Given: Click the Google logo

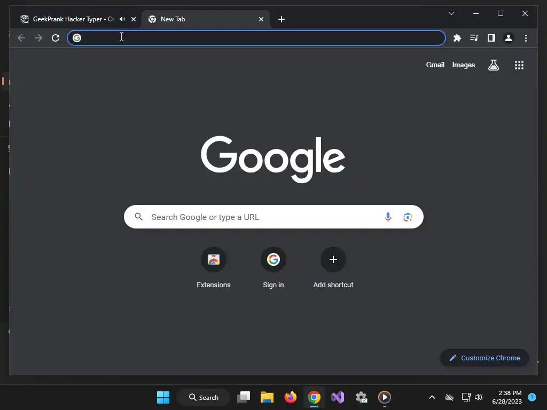Looking at the screenshot, I should click(x=273, y=159).
